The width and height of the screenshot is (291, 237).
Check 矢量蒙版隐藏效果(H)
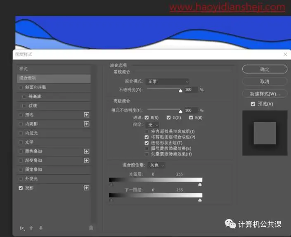(x=147, y=154)
